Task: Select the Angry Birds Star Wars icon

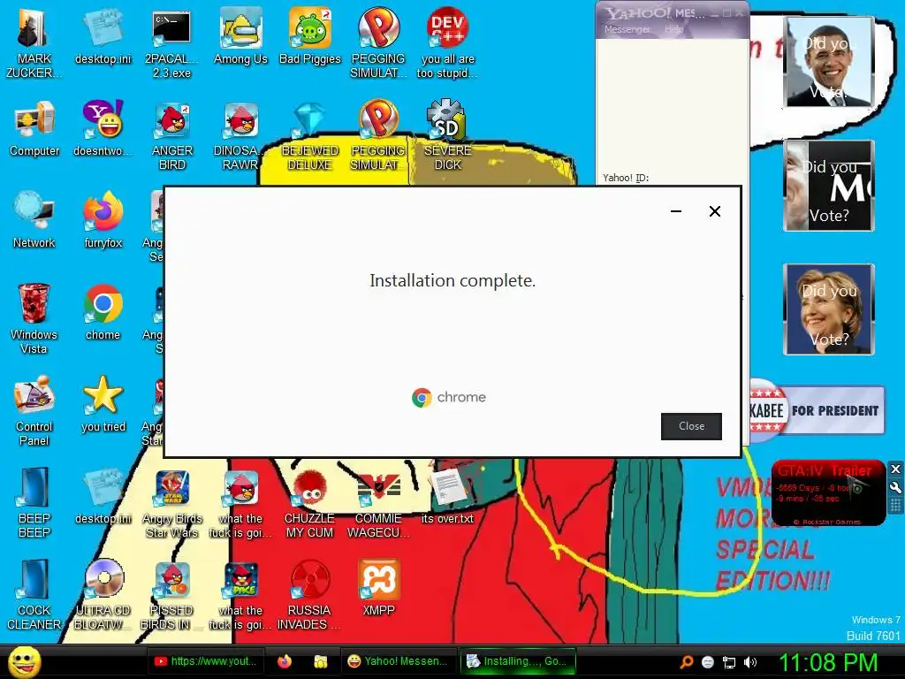Action: [x=171, y=502]
